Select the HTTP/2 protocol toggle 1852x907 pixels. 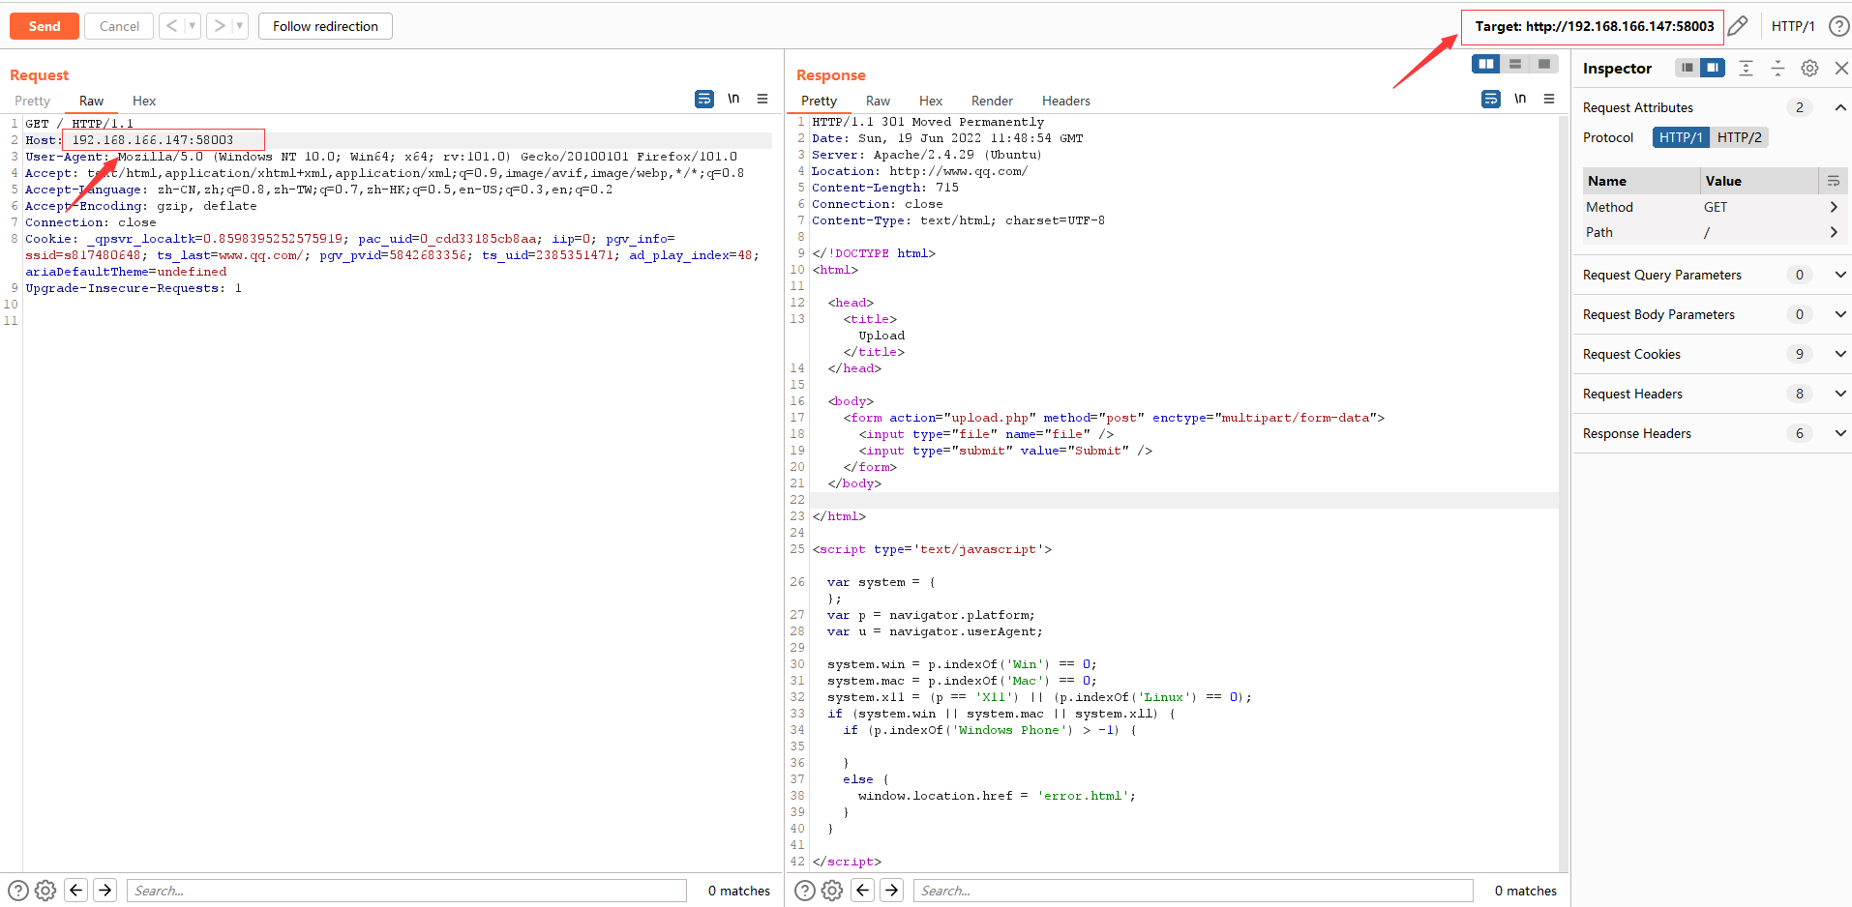[x=1739, y=137]
